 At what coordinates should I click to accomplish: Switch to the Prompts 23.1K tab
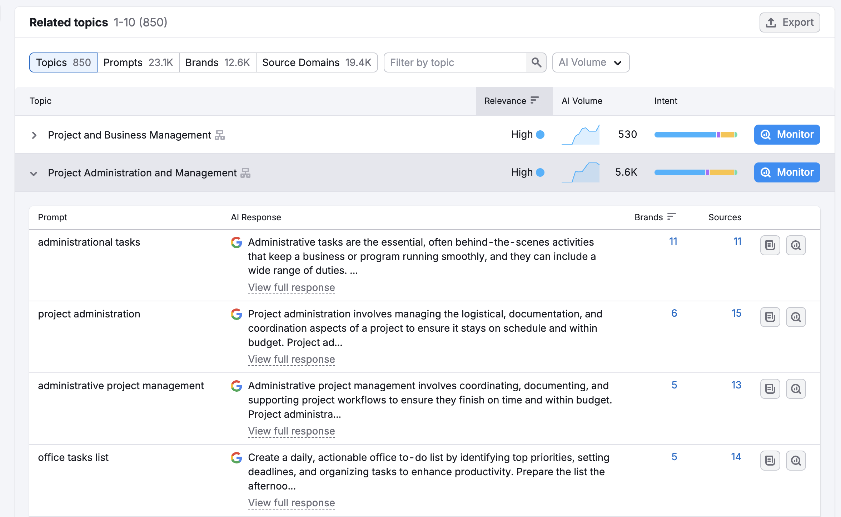(x=138, y=62)
